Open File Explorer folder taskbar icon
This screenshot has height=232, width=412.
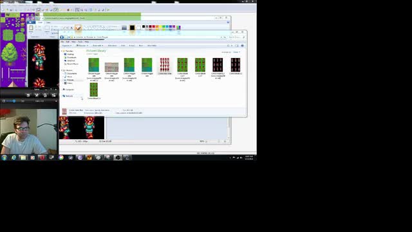23,157
